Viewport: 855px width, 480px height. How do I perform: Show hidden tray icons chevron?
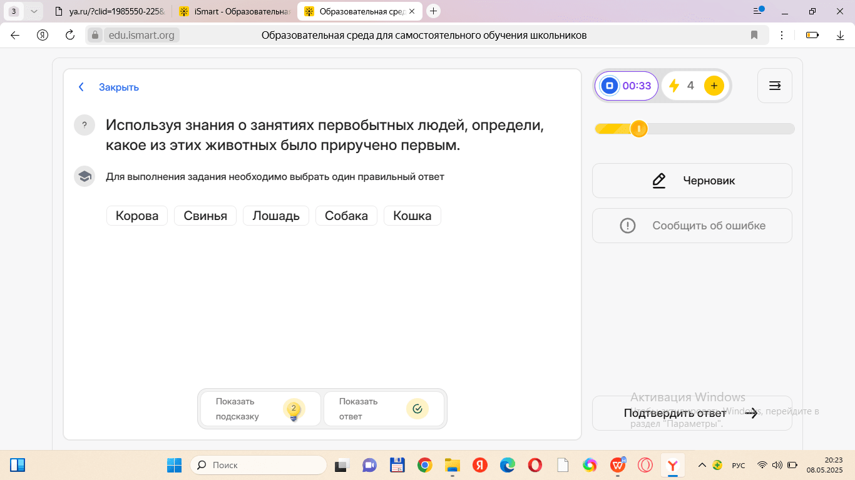(702, 465)
